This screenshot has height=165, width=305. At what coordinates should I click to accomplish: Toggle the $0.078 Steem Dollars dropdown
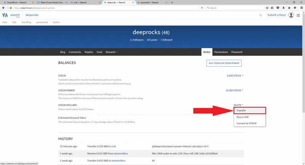pyautogui.click(x=239, y=105)
